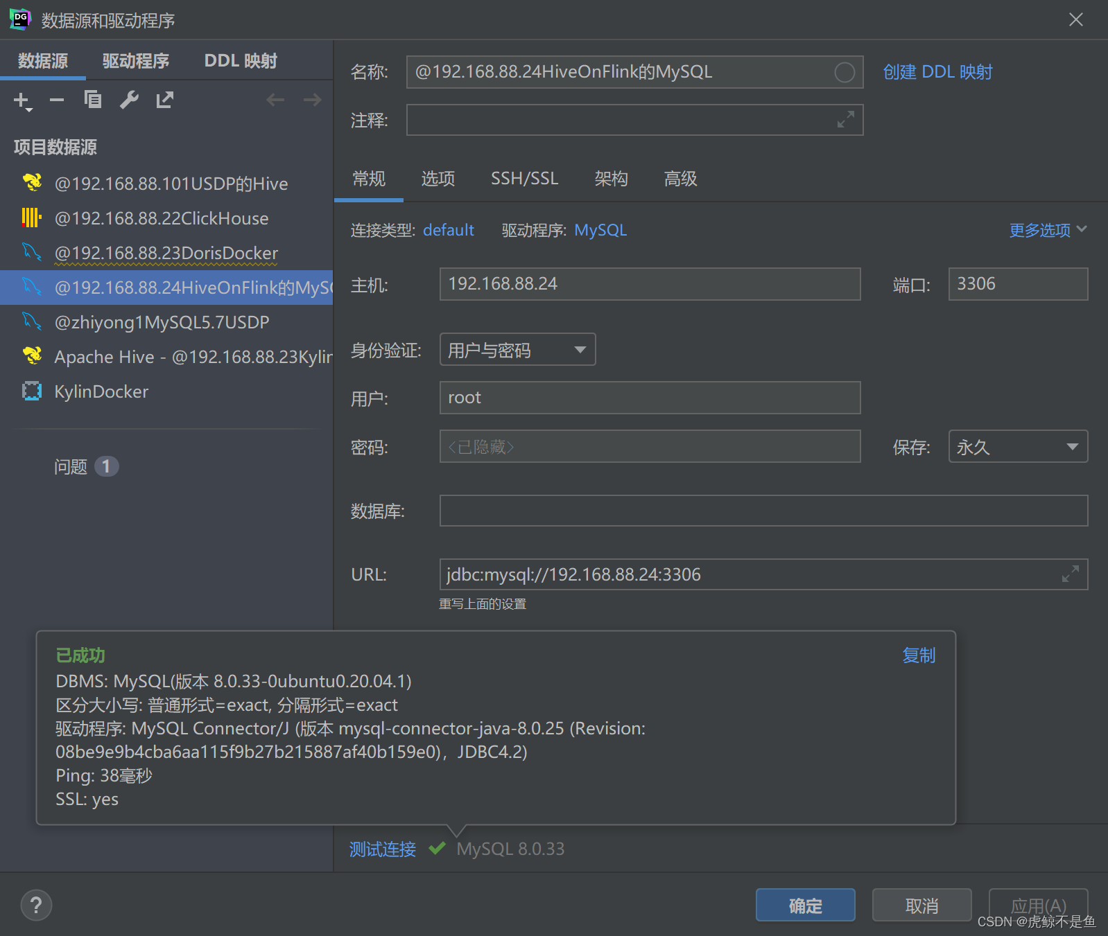Open the help question mark button
Viewport: 1108px width, 936px height.
tap(36, 905)
